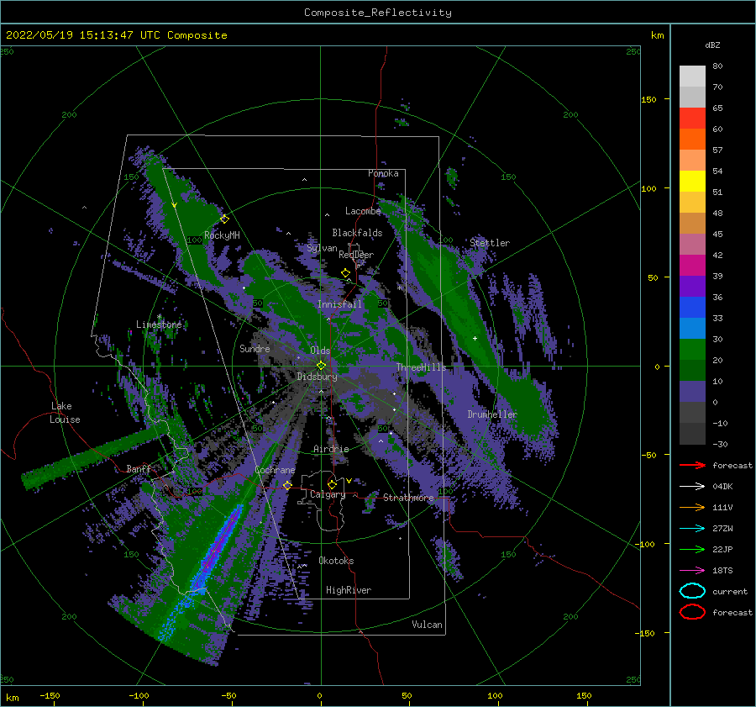The image size is (756, 707).
Task: Click the red forecast ellipse legend symbol
Action: 692,612
